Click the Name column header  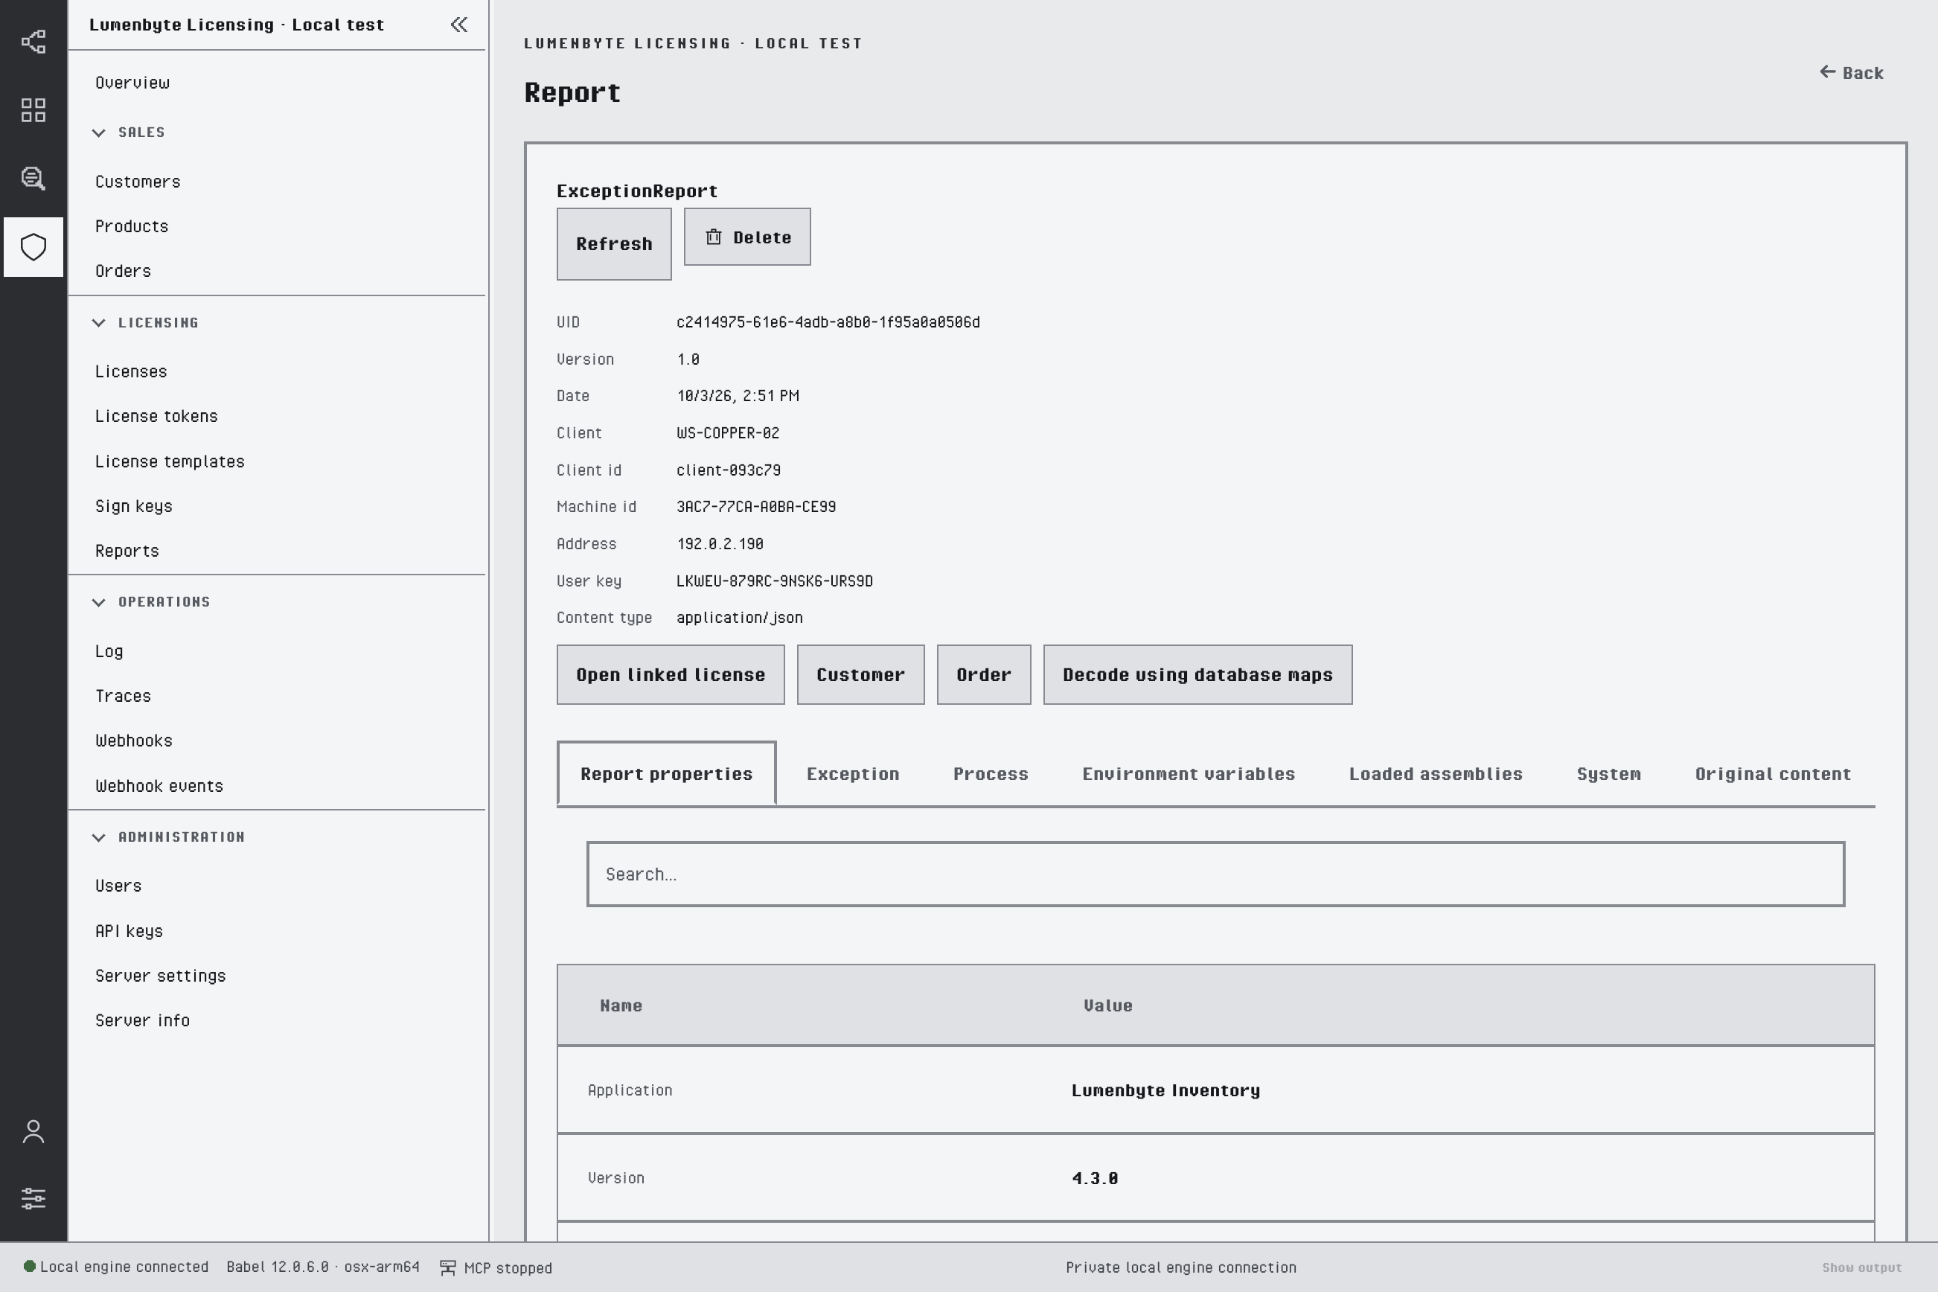[621, 1005]
